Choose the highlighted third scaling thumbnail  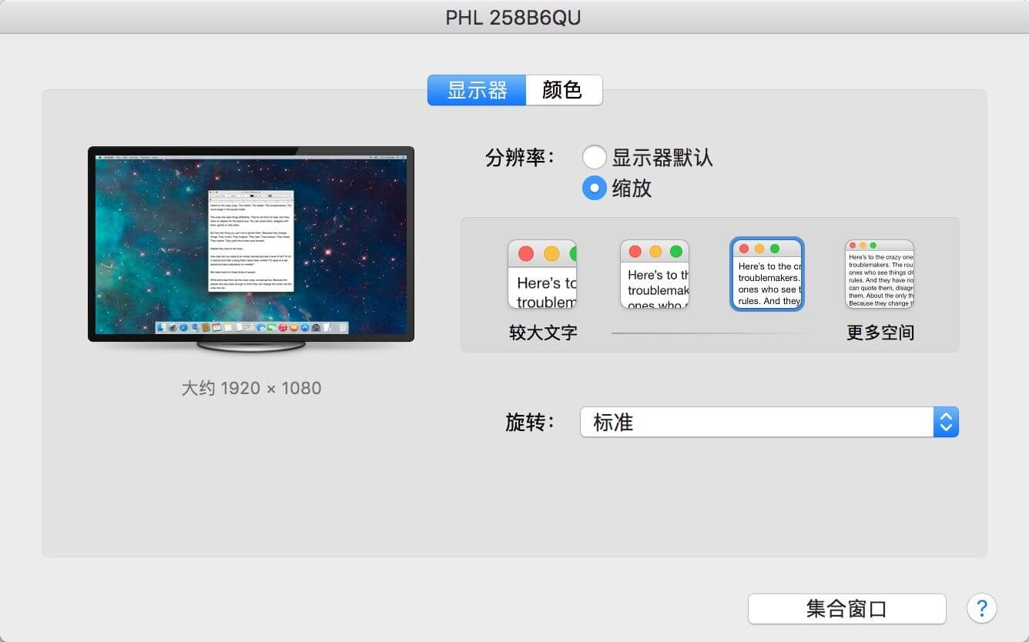coord(767,274)
